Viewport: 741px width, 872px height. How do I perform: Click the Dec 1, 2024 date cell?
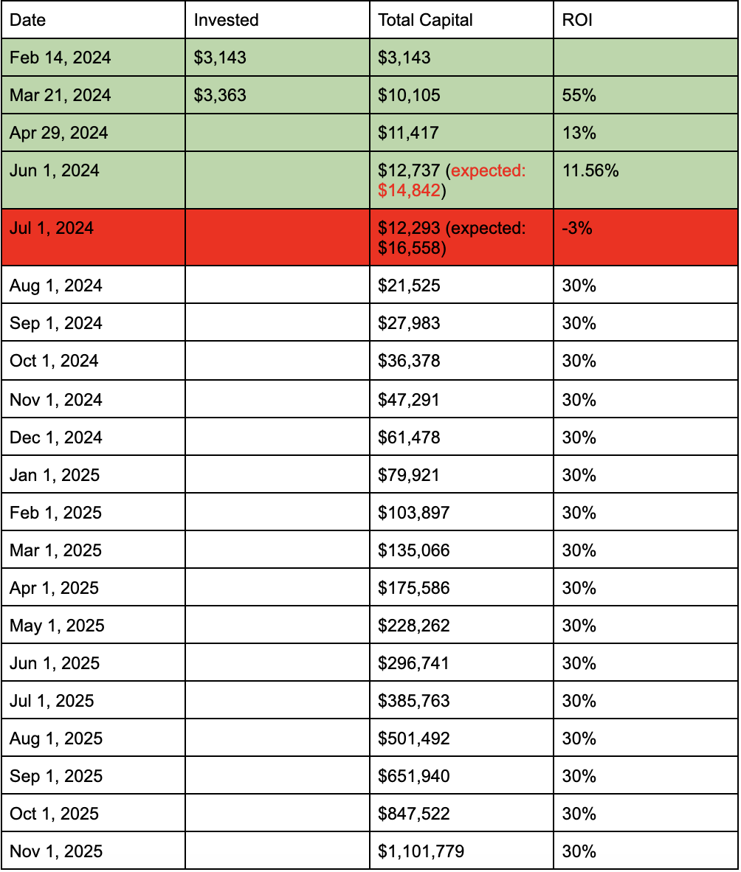(x=94, y=437)
